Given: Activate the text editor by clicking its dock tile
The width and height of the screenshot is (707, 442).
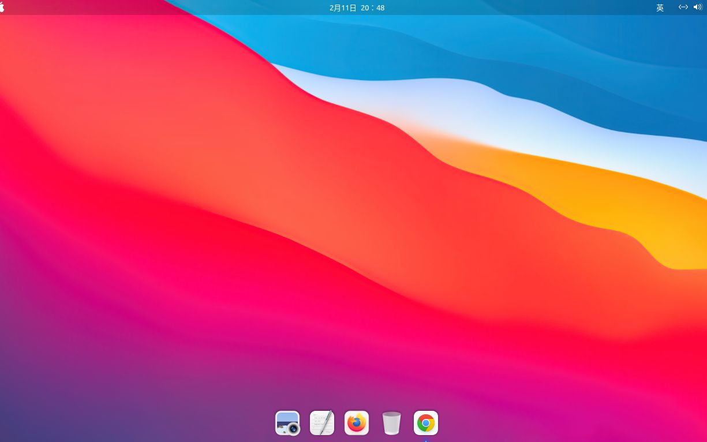Looking at the screenshot, I should pyautogui.click(x=321, y=422).
